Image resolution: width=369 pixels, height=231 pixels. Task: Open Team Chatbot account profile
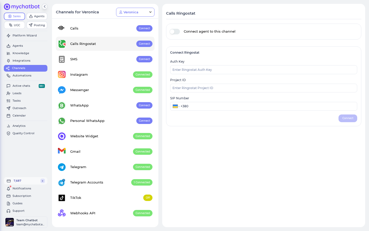point(26,222)
